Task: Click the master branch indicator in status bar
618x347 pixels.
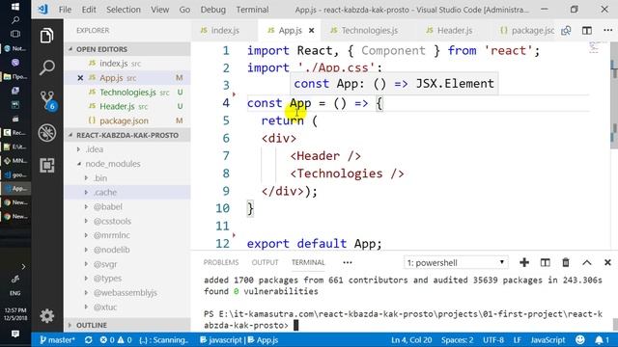Action: point(57,340)
